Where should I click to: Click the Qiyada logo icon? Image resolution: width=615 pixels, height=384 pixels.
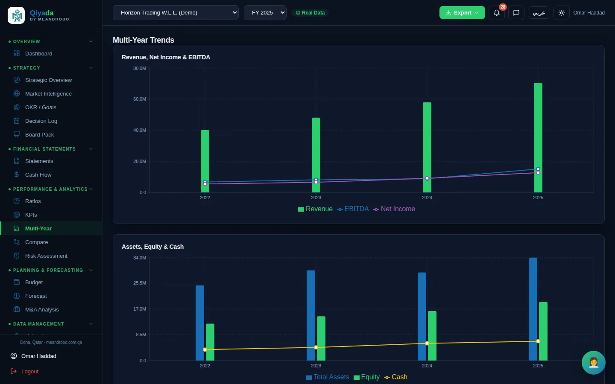(x=16, y=15)
